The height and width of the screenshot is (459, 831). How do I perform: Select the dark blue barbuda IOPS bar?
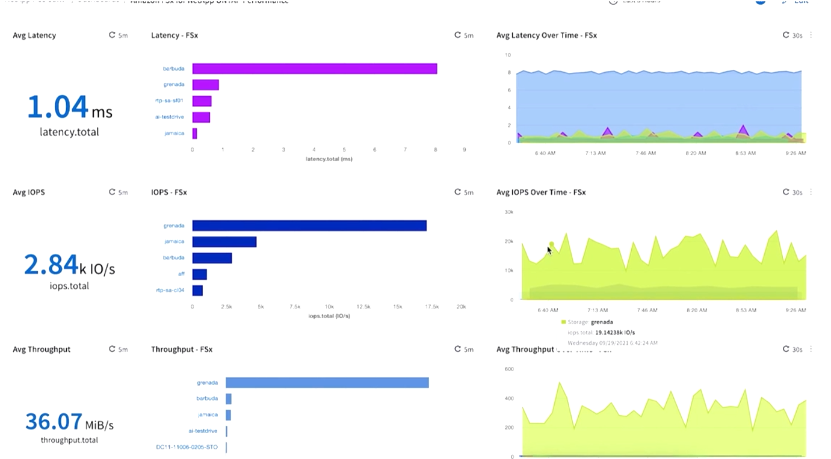(212, 258)
